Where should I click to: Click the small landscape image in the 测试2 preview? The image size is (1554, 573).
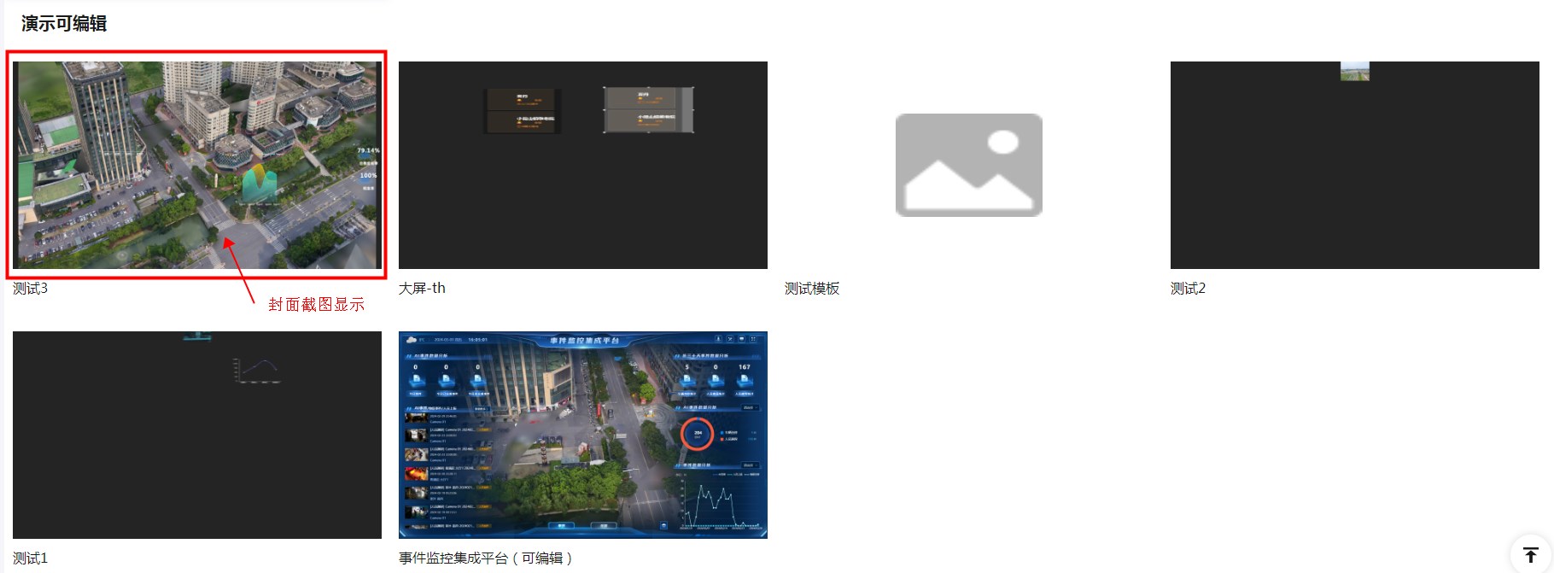click(1354, 72)
